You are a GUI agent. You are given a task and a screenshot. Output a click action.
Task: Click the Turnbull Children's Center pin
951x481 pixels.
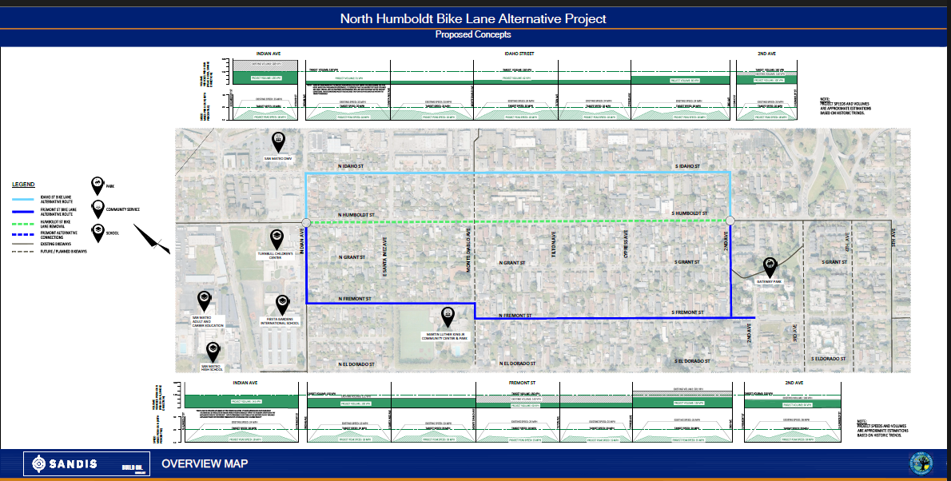[277, 238]
